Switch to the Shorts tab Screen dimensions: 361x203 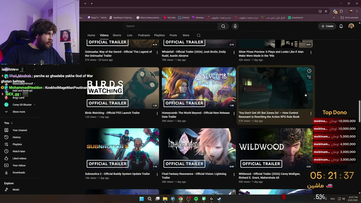tap(117, 35)
